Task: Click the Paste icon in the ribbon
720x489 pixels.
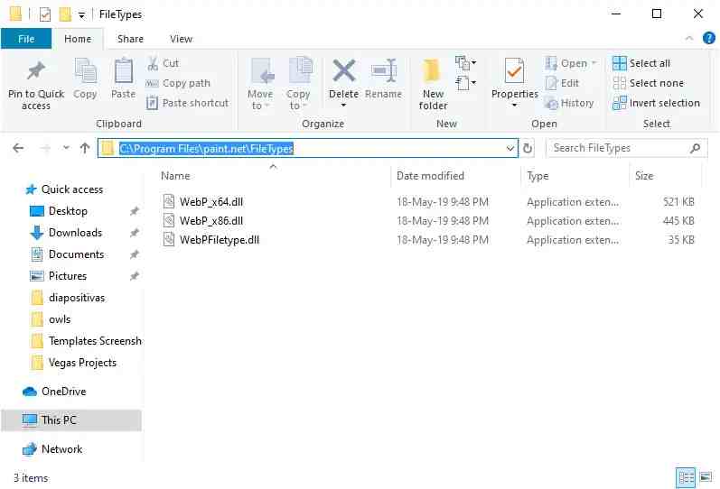Action: tap(123, 74)
